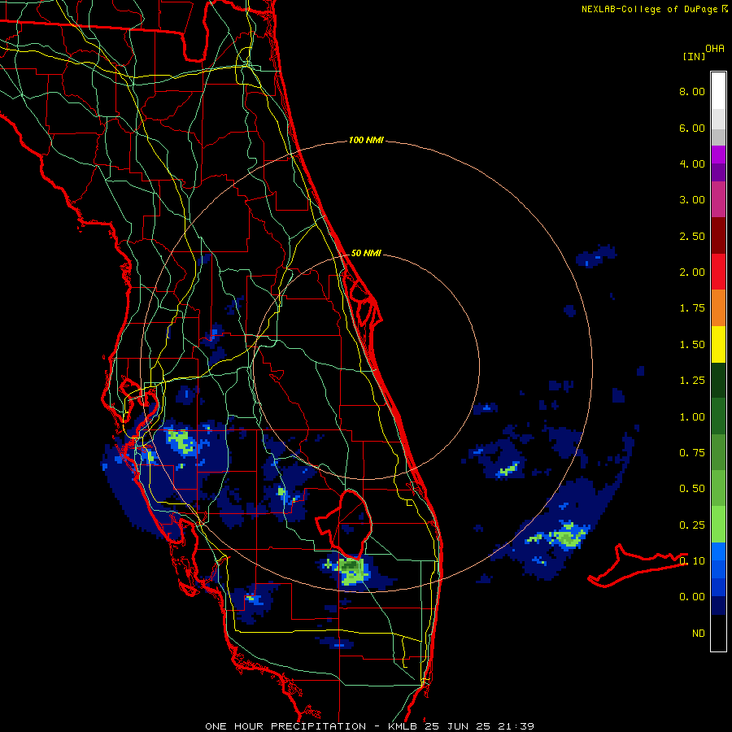732x732 pixels.
Task: Click the '50 NMI' range ring label
Action: pos(366,254)
